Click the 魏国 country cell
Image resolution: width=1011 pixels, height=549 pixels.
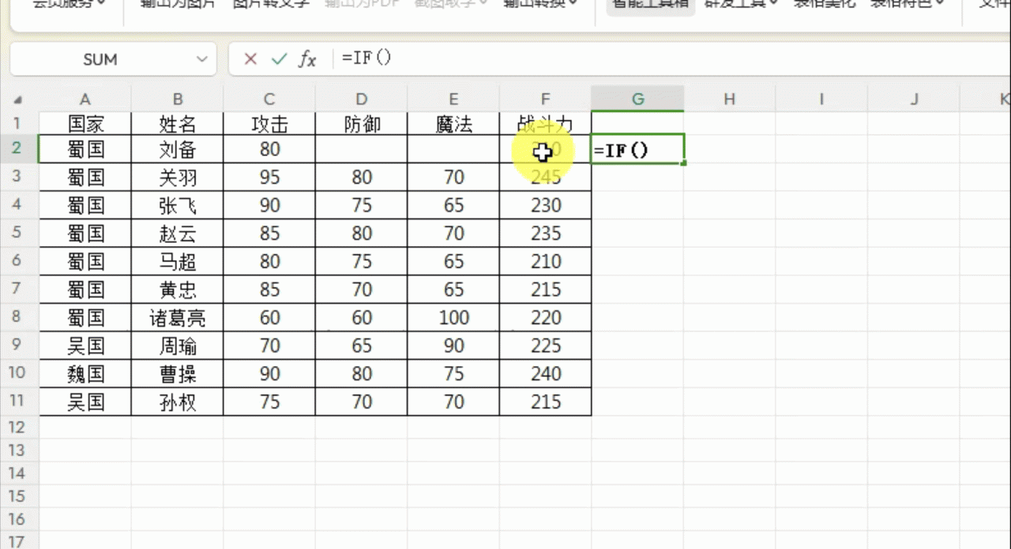85,374
